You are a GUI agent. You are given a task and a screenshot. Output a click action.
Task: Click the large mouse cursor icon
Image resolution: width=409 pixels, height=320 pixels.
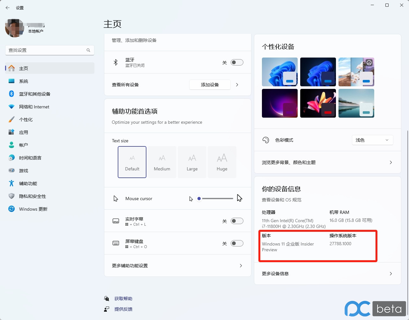click(240, 198)
